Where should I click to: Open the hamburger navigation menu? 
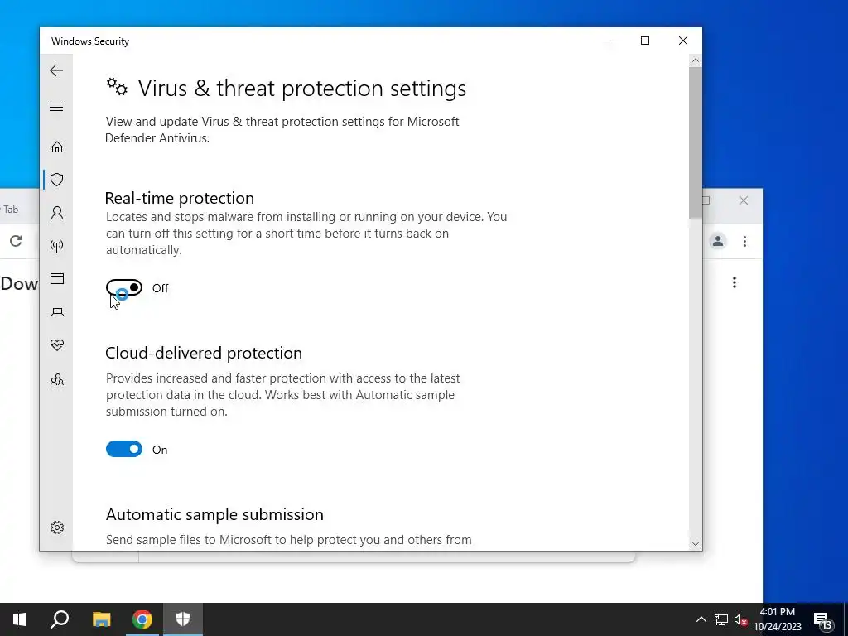click(x=56, y=107)
